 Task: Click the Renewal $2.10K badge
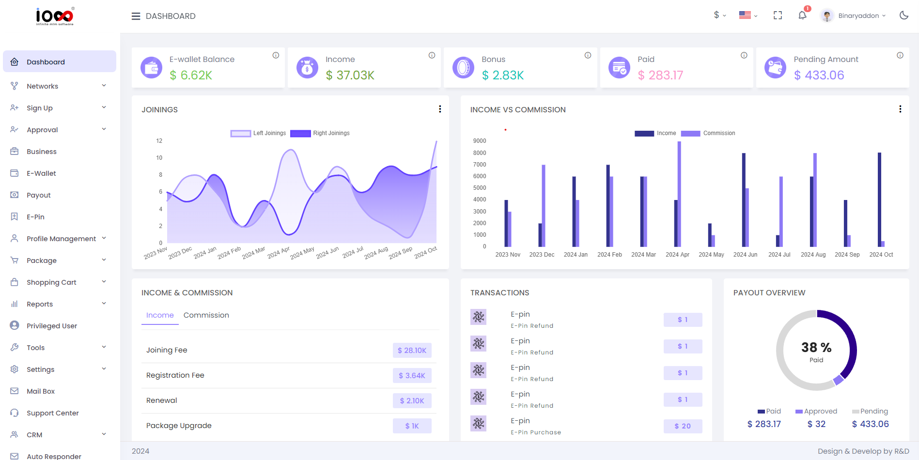pos(412,400)
